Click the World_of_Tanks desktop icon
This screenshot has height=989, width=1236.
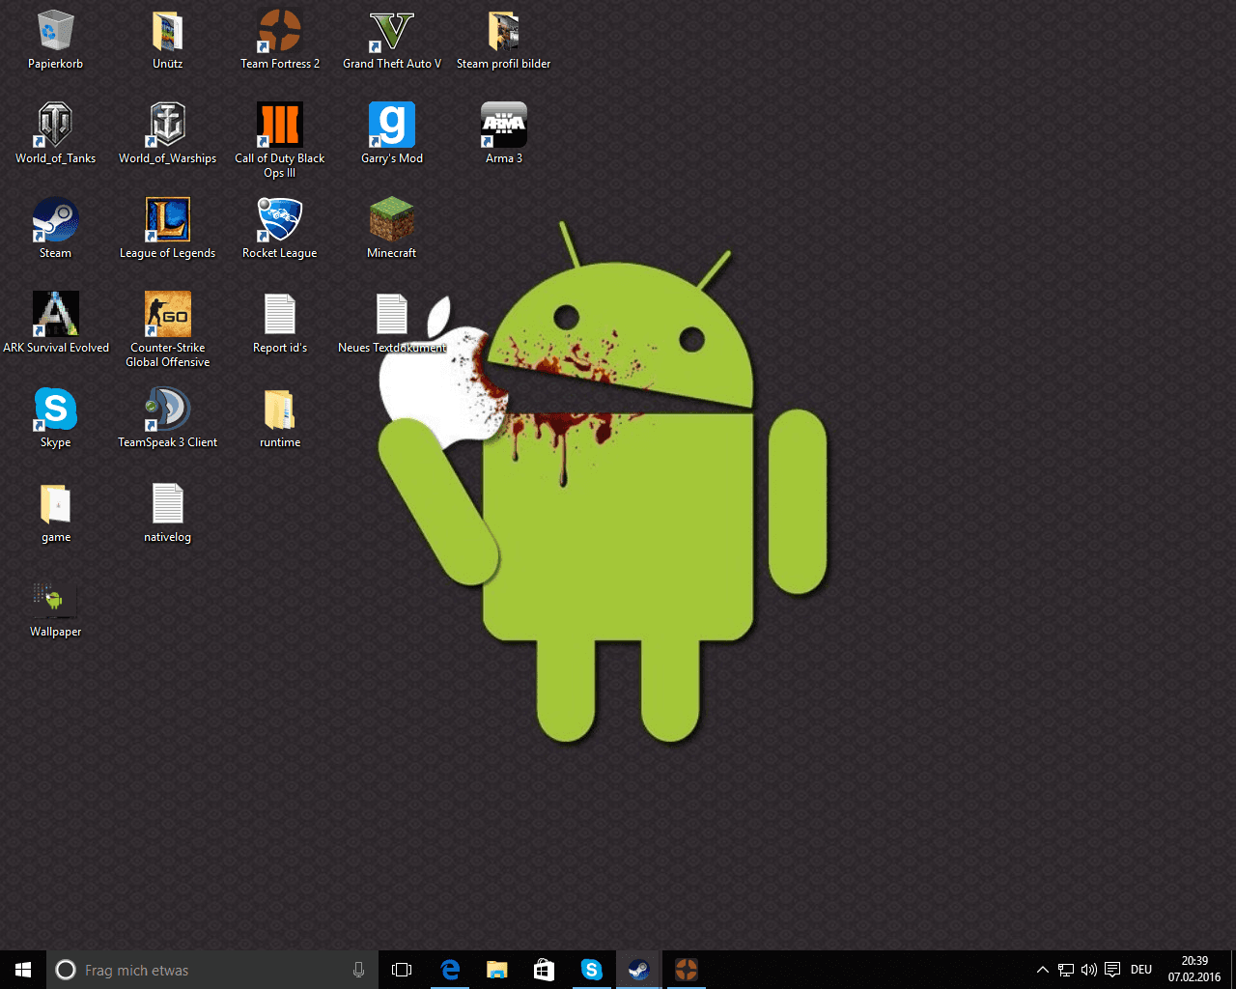point(55,127)
